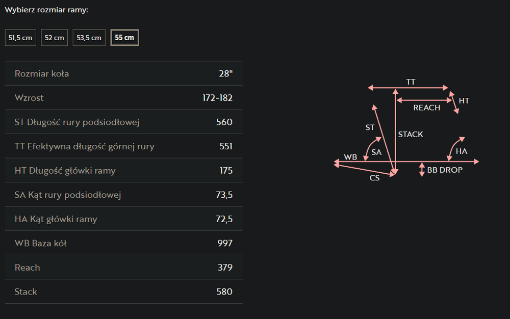The width and height of the screenshot is (510, 319).
Task: Click the BB DROP label in the diagram
Action: (x=445, y=170)
